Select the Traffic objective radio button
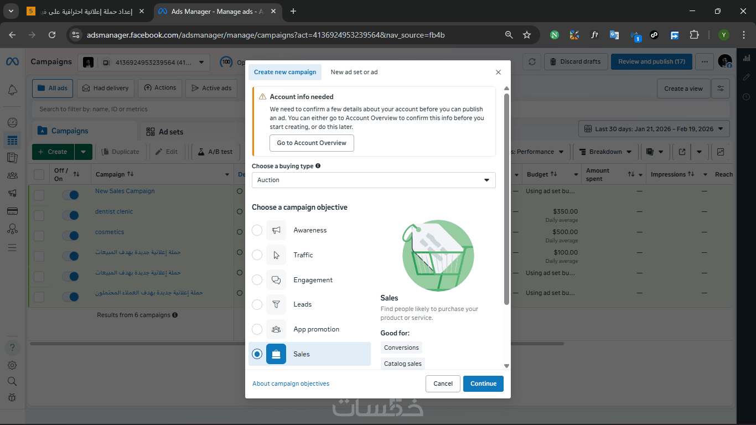 257,255
